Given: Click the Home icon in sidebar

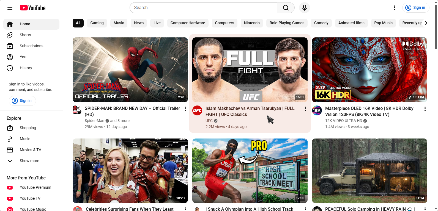Looking at the screenshot, I should [10, 24].
